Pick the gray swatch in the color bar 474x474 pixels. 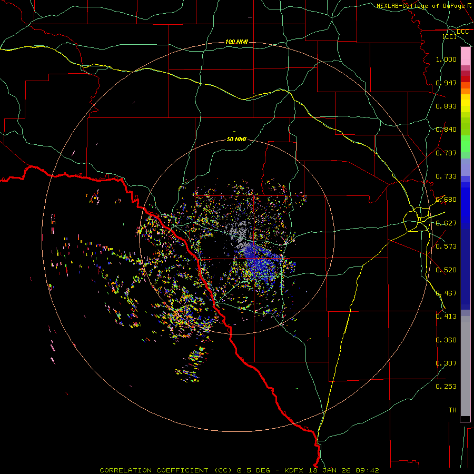click(x=465, y=366)
